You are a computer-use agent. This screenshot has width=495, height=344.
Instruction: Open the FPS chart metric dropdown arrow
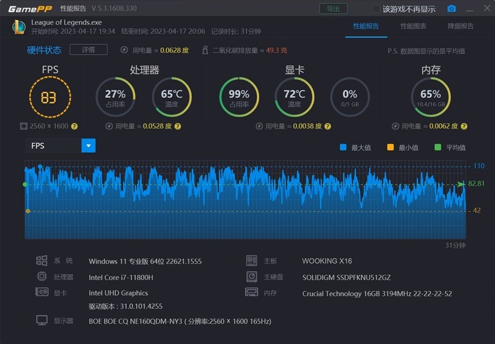tap(88, 145)
